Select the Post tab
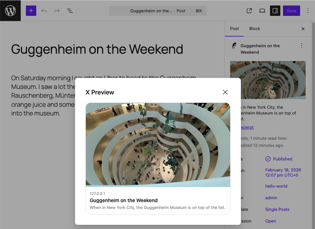Viewport: 315px width, 229px height. click(x=234, y=28)
